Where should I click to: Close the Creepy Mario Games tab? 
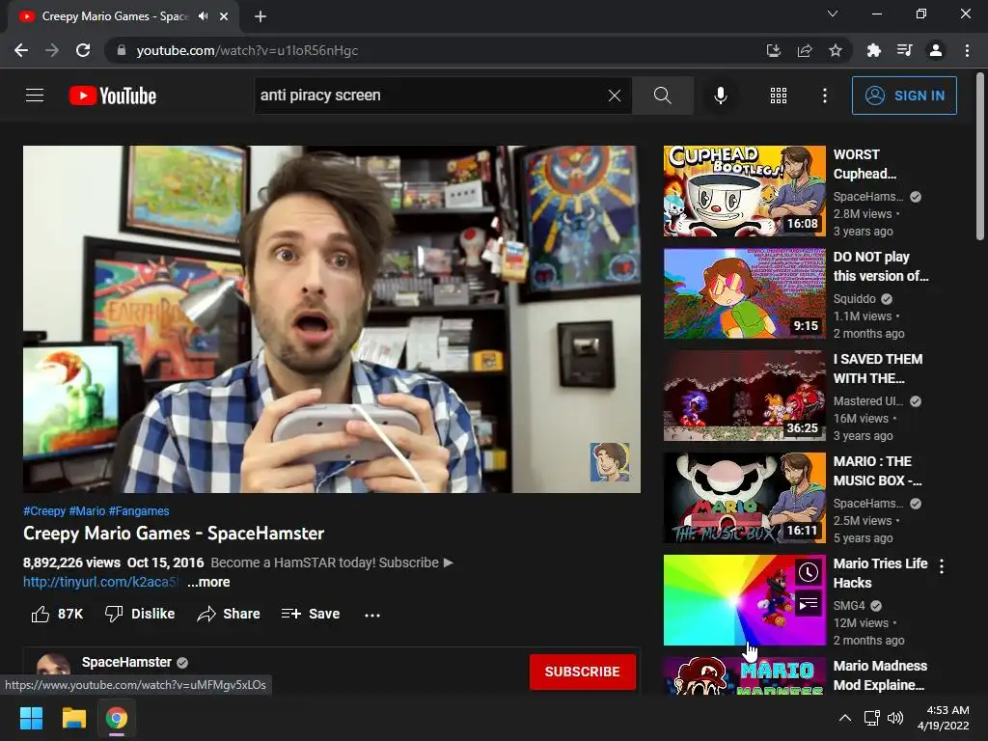[x=224, y=16]
